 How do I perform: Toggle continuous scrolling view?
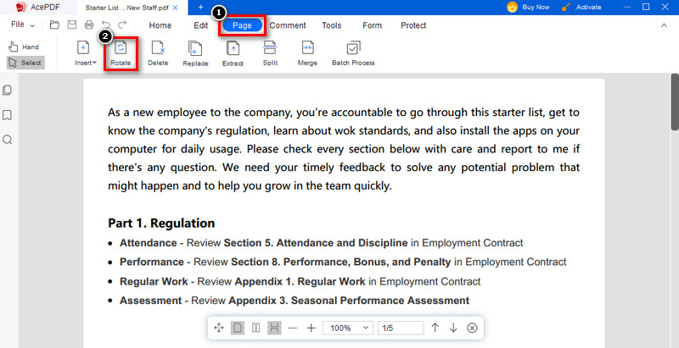(274, 328)
